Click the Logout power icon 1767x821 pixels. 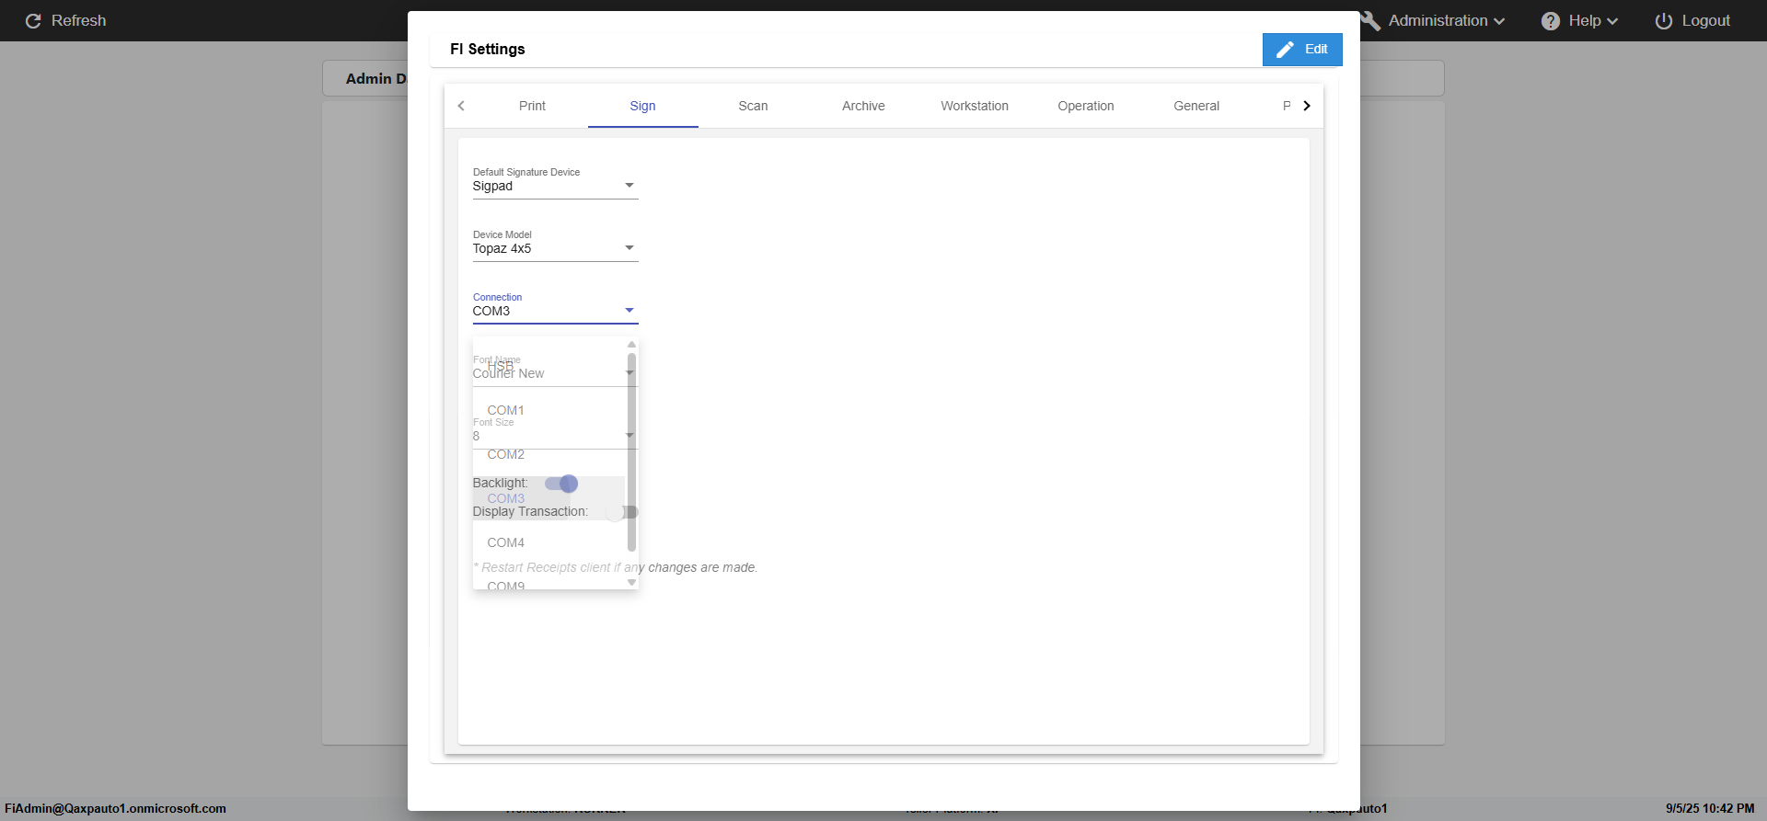click(x=1664, y=21)
